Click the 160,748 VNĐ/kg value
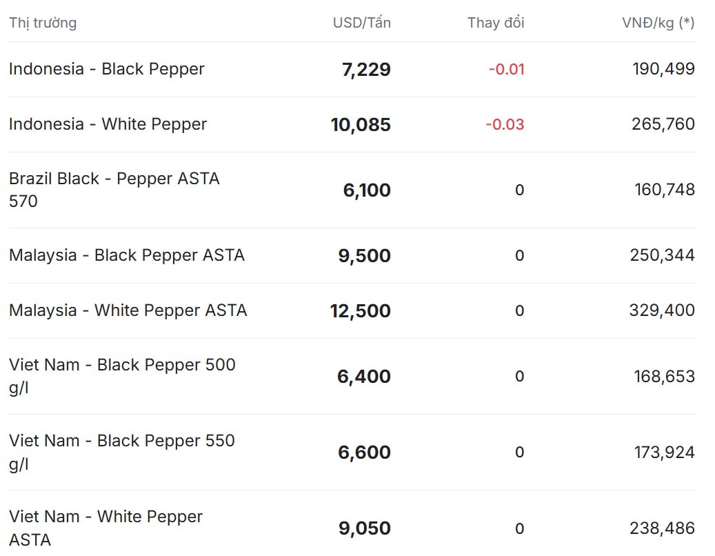 click(665, 190)
